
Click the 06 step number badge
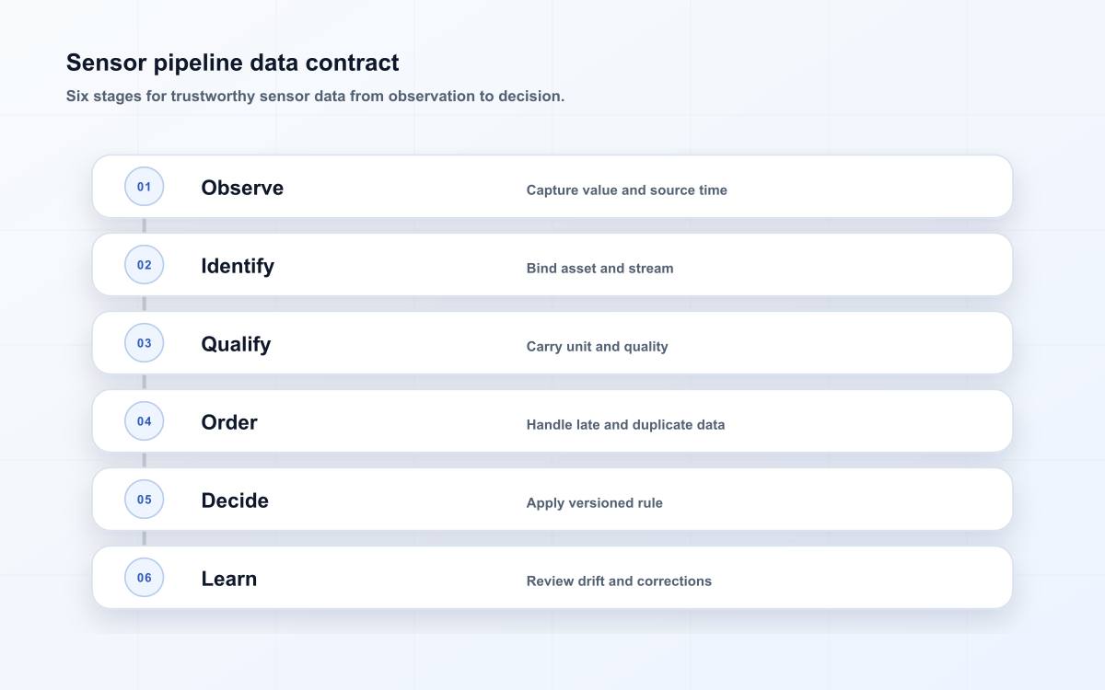(144, 578)
